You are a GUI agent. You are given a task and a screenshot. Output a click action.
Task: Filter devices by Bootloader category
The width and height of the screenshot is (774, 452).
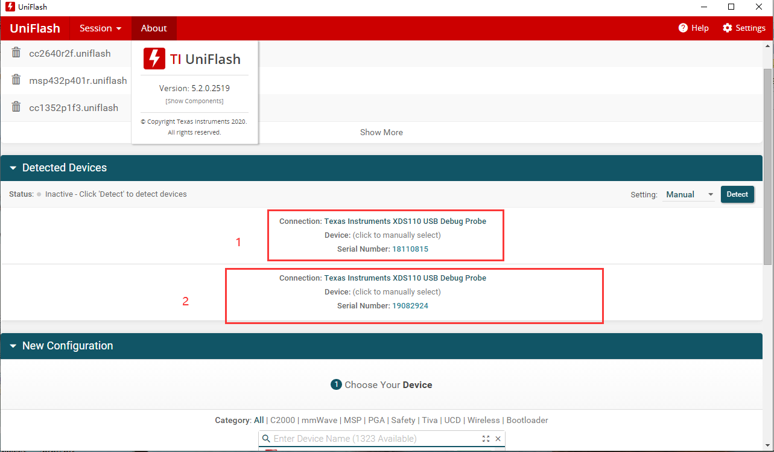click(527, 420)
